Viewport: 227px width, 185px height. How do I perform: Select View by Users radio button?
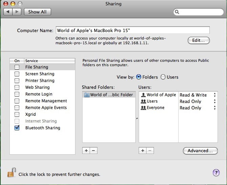163,77
